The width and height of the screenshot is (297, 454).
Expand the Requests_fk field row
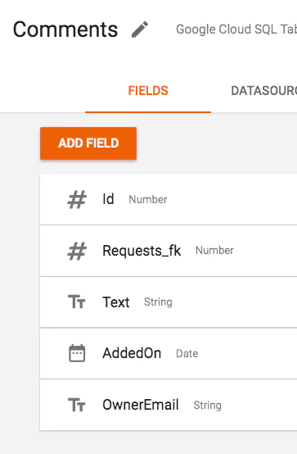(169, 251)
